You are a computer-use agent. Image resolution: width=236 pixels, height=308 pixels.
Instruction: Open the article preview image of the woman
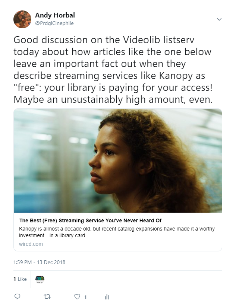pyautogui.click(x=118, y=161)
